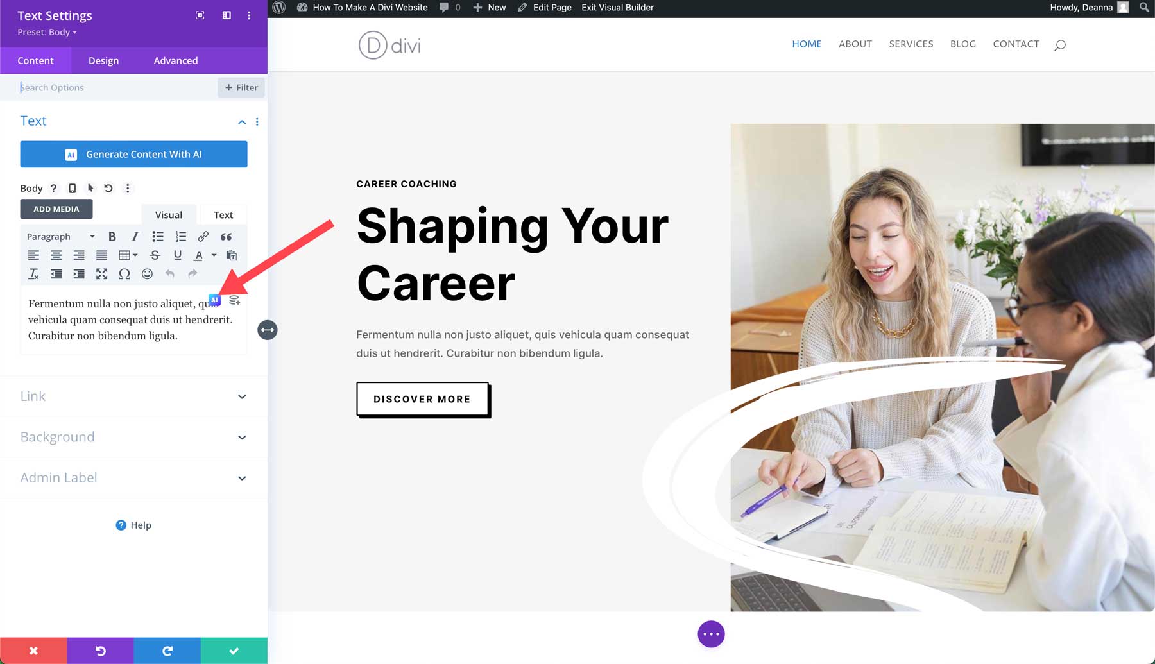Toggle bold formatting
This screenshot has height=664, width=1155.
(112, 237)
